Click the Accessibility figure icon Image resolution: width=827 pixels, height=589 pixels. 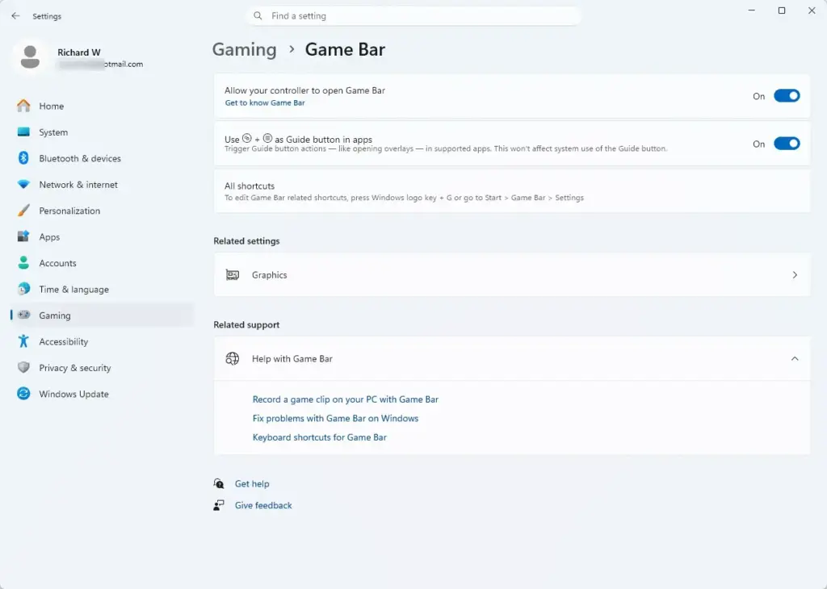[x=23, y=340]
